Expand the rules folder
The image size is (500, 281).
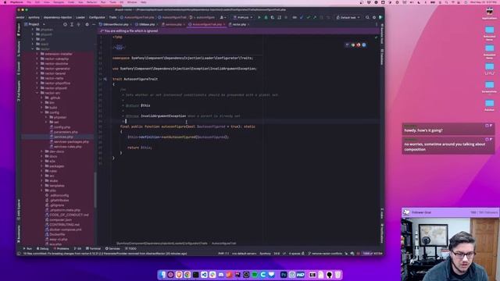click(41, 171)
